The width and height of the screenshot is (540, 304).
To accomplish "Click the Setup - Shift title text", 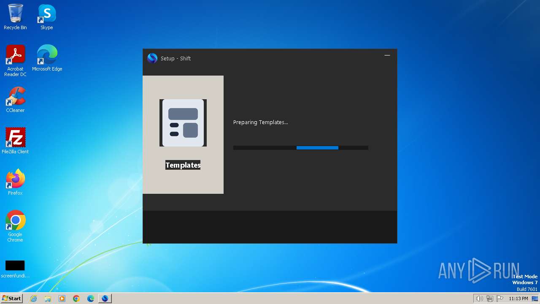I will tap(176, 59).
